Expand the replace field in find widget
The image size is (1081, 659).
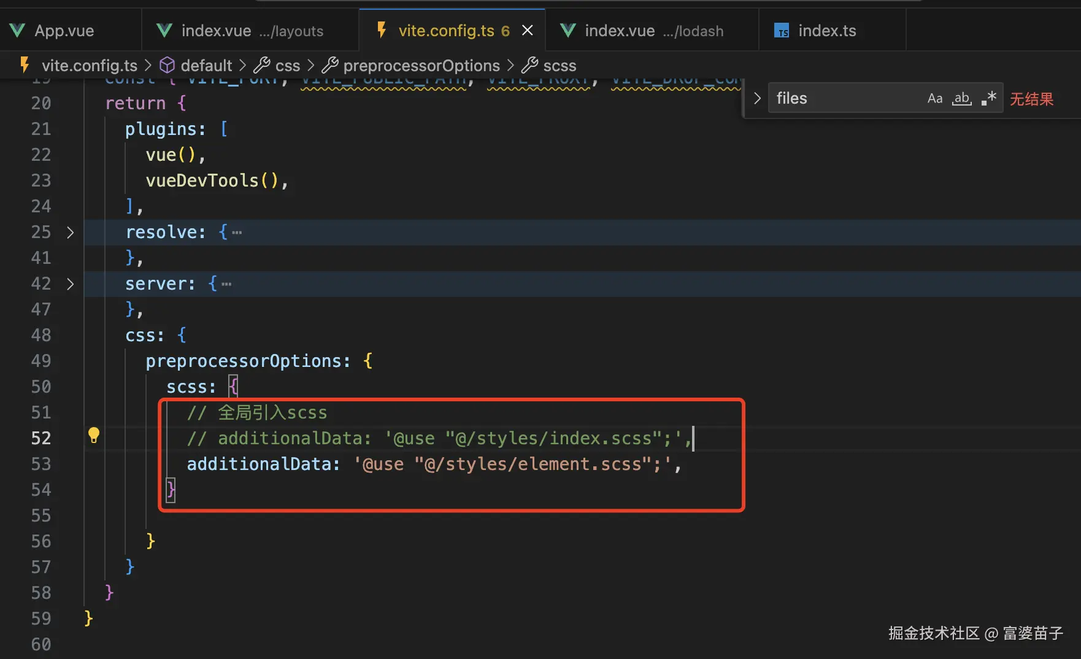point(757,98)
